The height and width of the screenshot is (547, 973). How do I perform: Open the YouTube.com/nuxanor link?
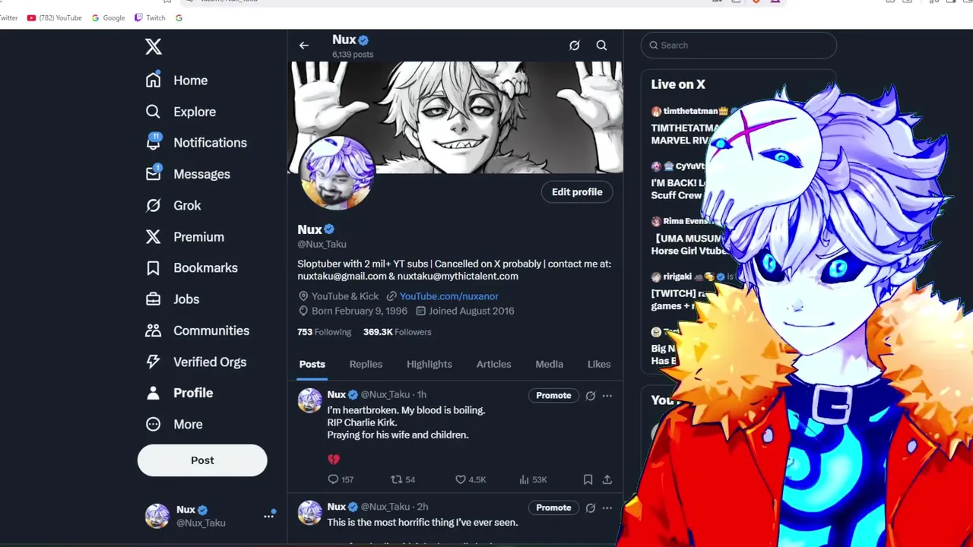coord(448,296)
